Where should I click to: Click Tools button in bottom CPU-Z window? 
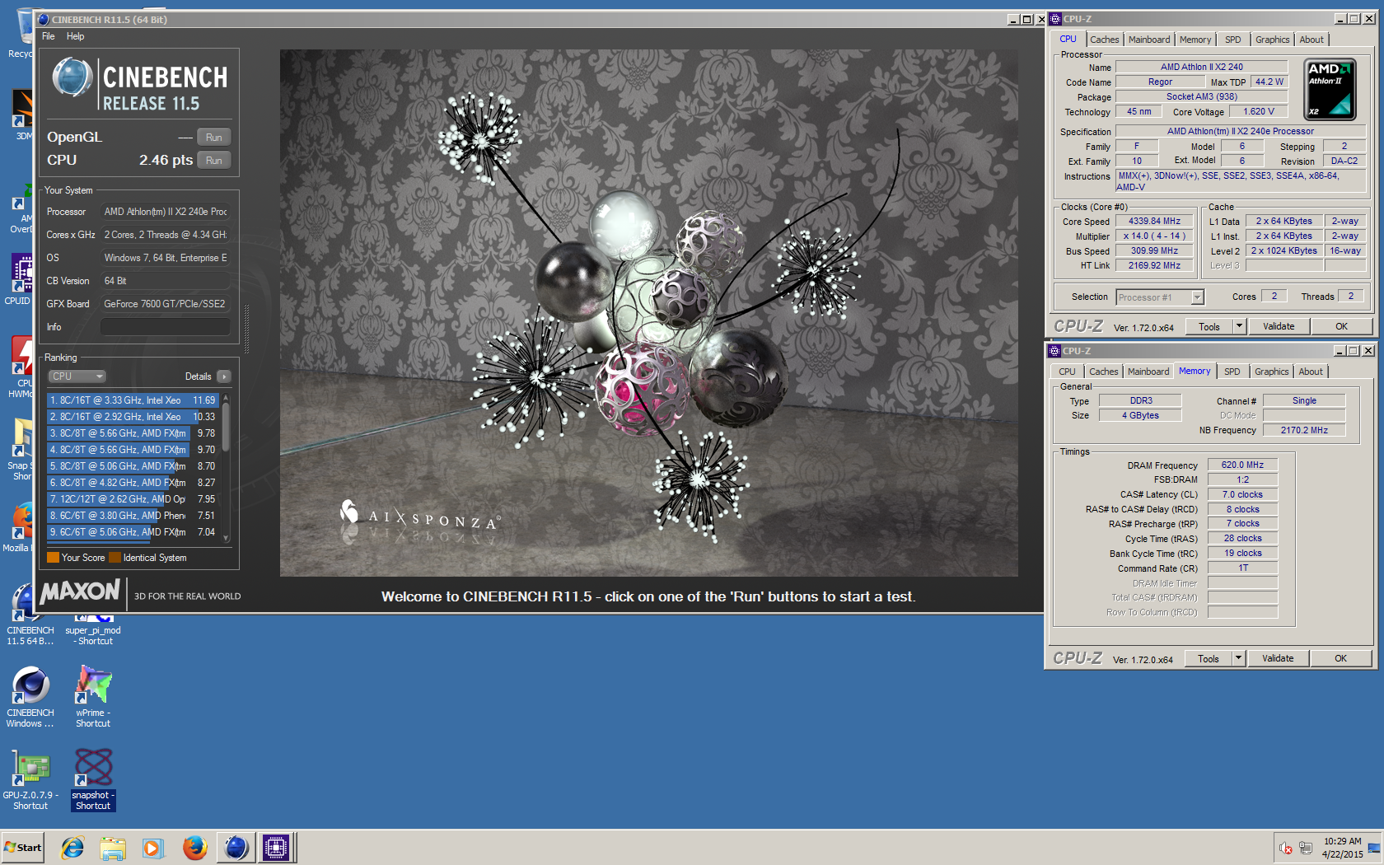point(1208,659)
